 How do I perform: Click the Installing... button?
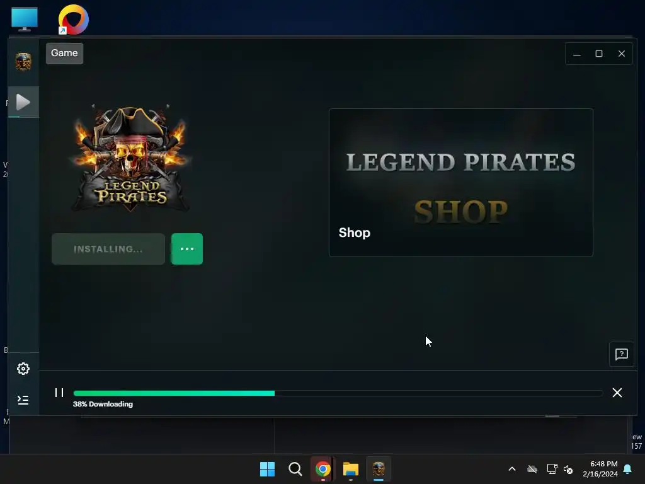pyautogui.click(x=108, y=249)
